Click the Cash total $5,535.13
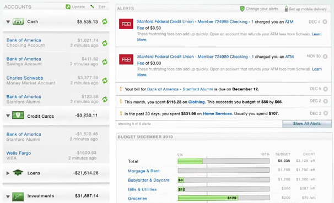 tap(87, 21)
